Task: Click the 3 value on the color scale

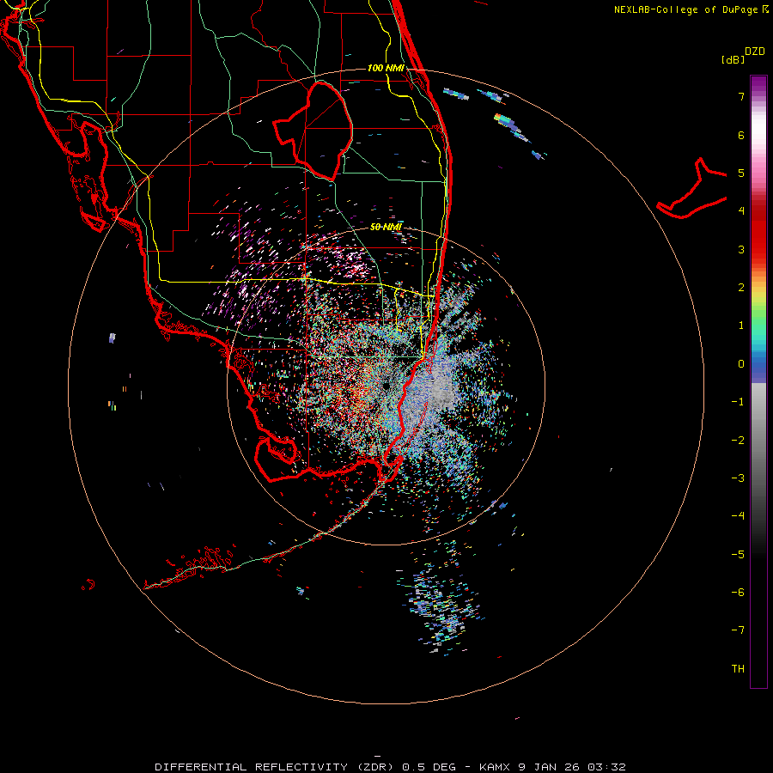Action: [741, 249]
